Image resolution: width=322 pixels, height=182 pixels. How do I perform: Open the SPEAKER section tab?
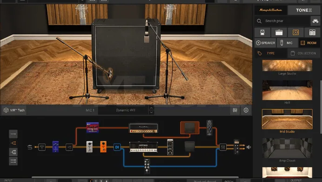266,43
